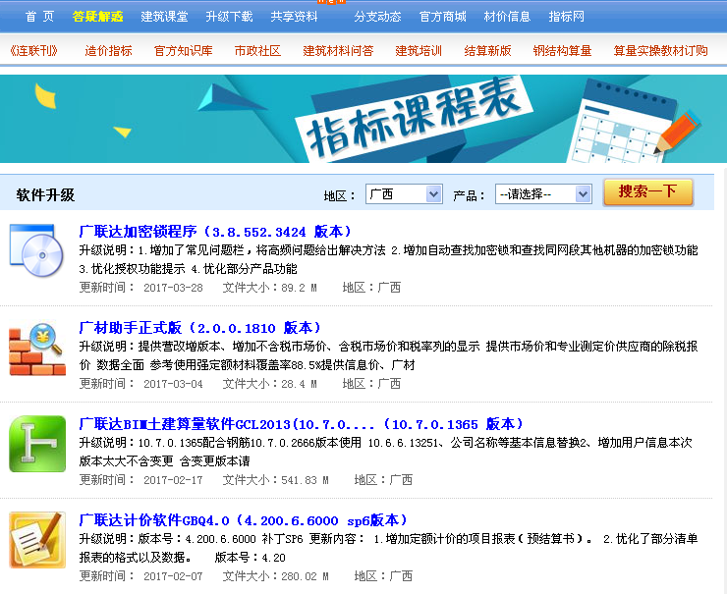Open the 广联达加密锁程序 3.8.552.3424 title link
This screenshot has height=594, width=727.
[x=215, y=232]
